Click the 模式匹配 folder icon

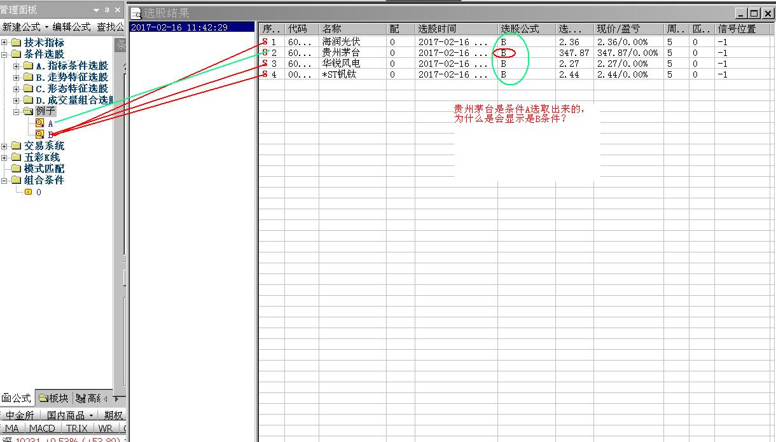(17, 169)
